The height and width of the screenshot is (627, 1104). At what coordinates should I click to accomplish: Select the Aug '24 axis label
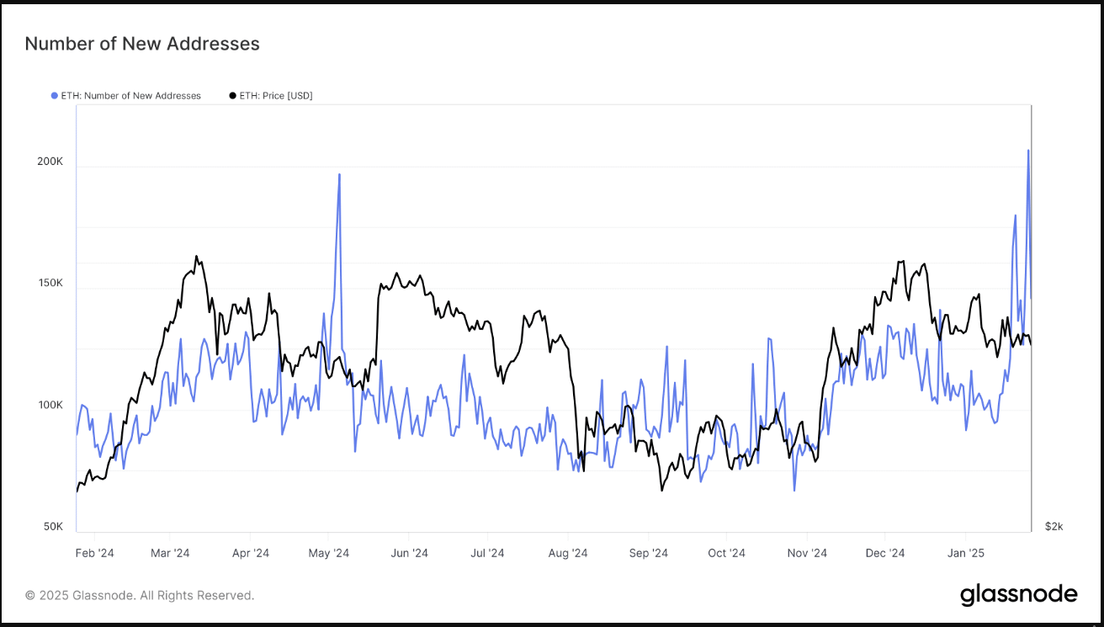tap(568, 553)
